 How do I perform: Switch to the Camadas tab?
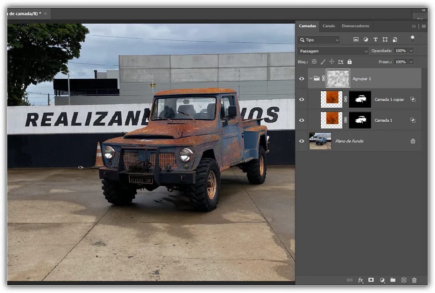[308, 26]
